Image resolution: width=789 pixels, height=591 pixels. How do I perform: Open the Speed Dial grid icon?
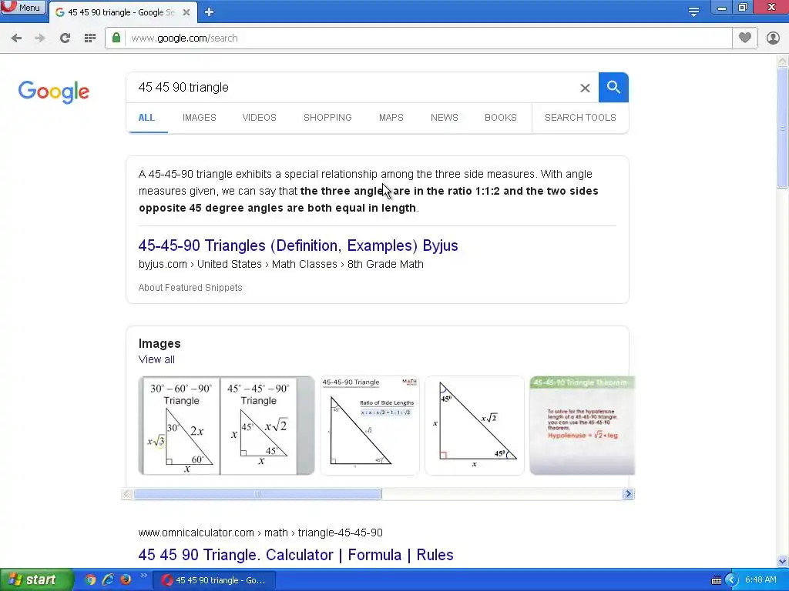coord(90,38)
